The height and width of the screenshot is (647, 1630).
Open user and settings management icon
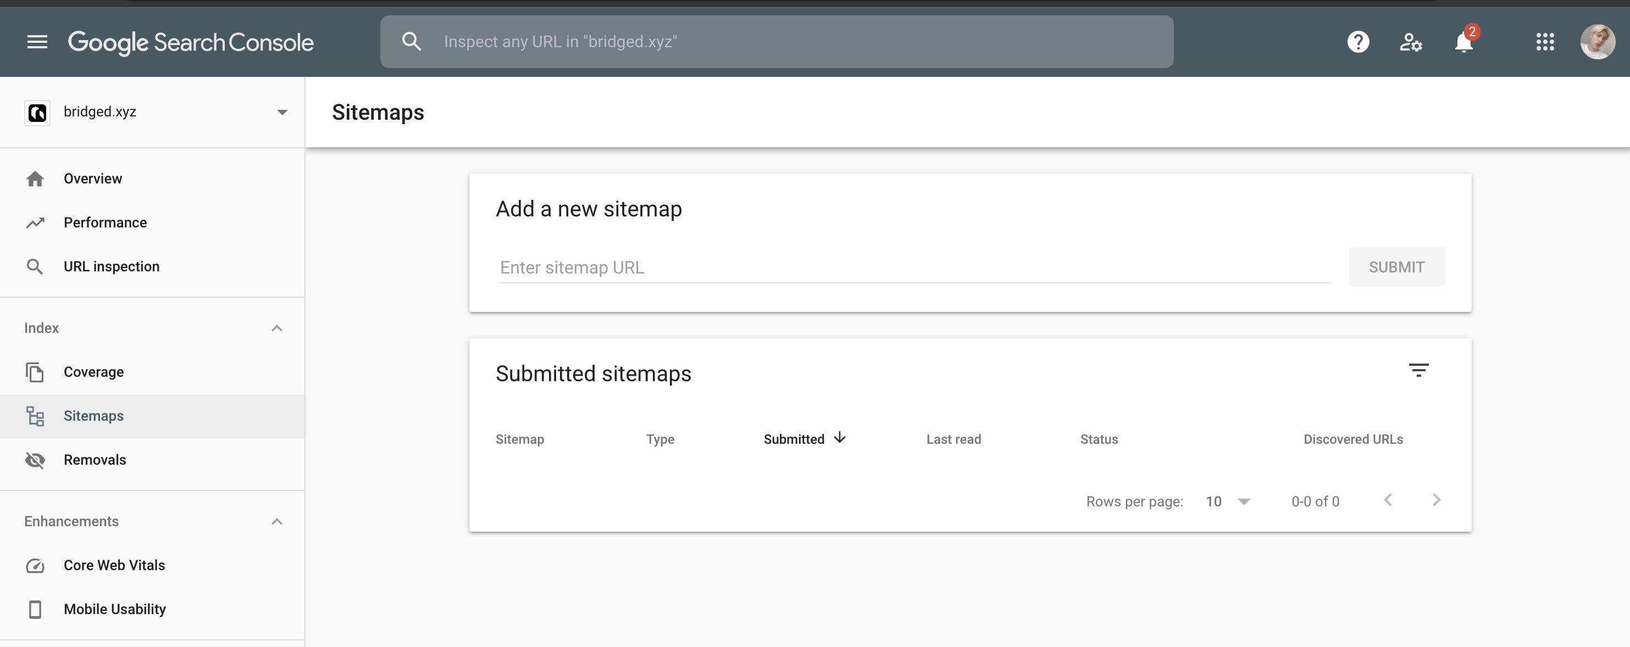point(1410,42)
